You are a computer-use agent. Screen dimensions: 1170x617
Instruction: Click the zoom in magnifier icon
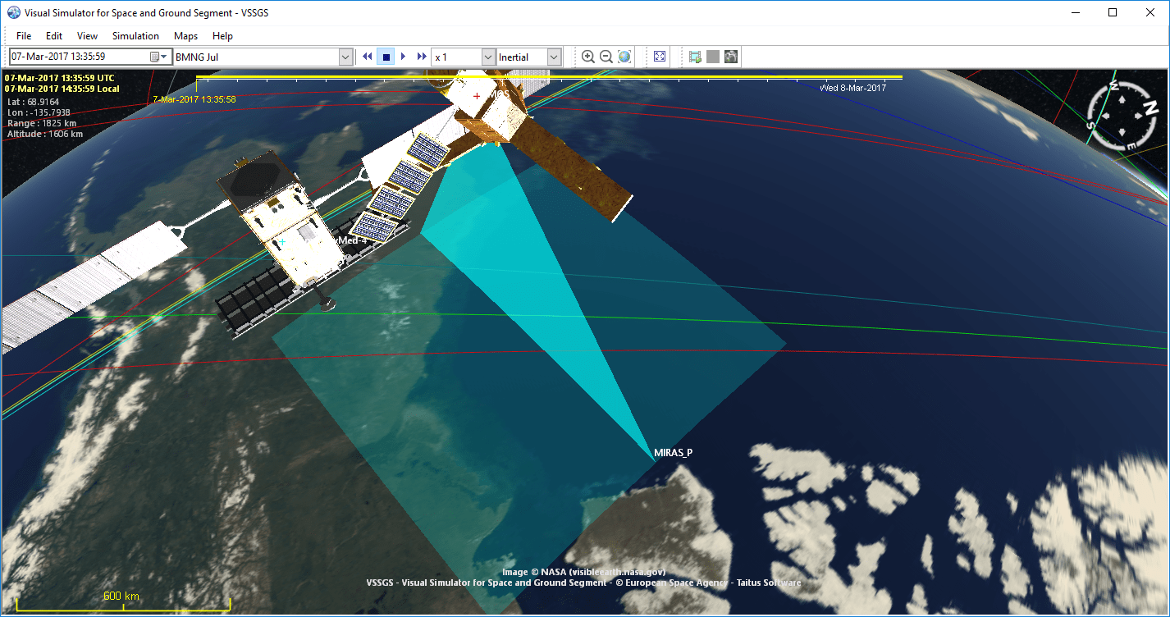coord(588,57)
